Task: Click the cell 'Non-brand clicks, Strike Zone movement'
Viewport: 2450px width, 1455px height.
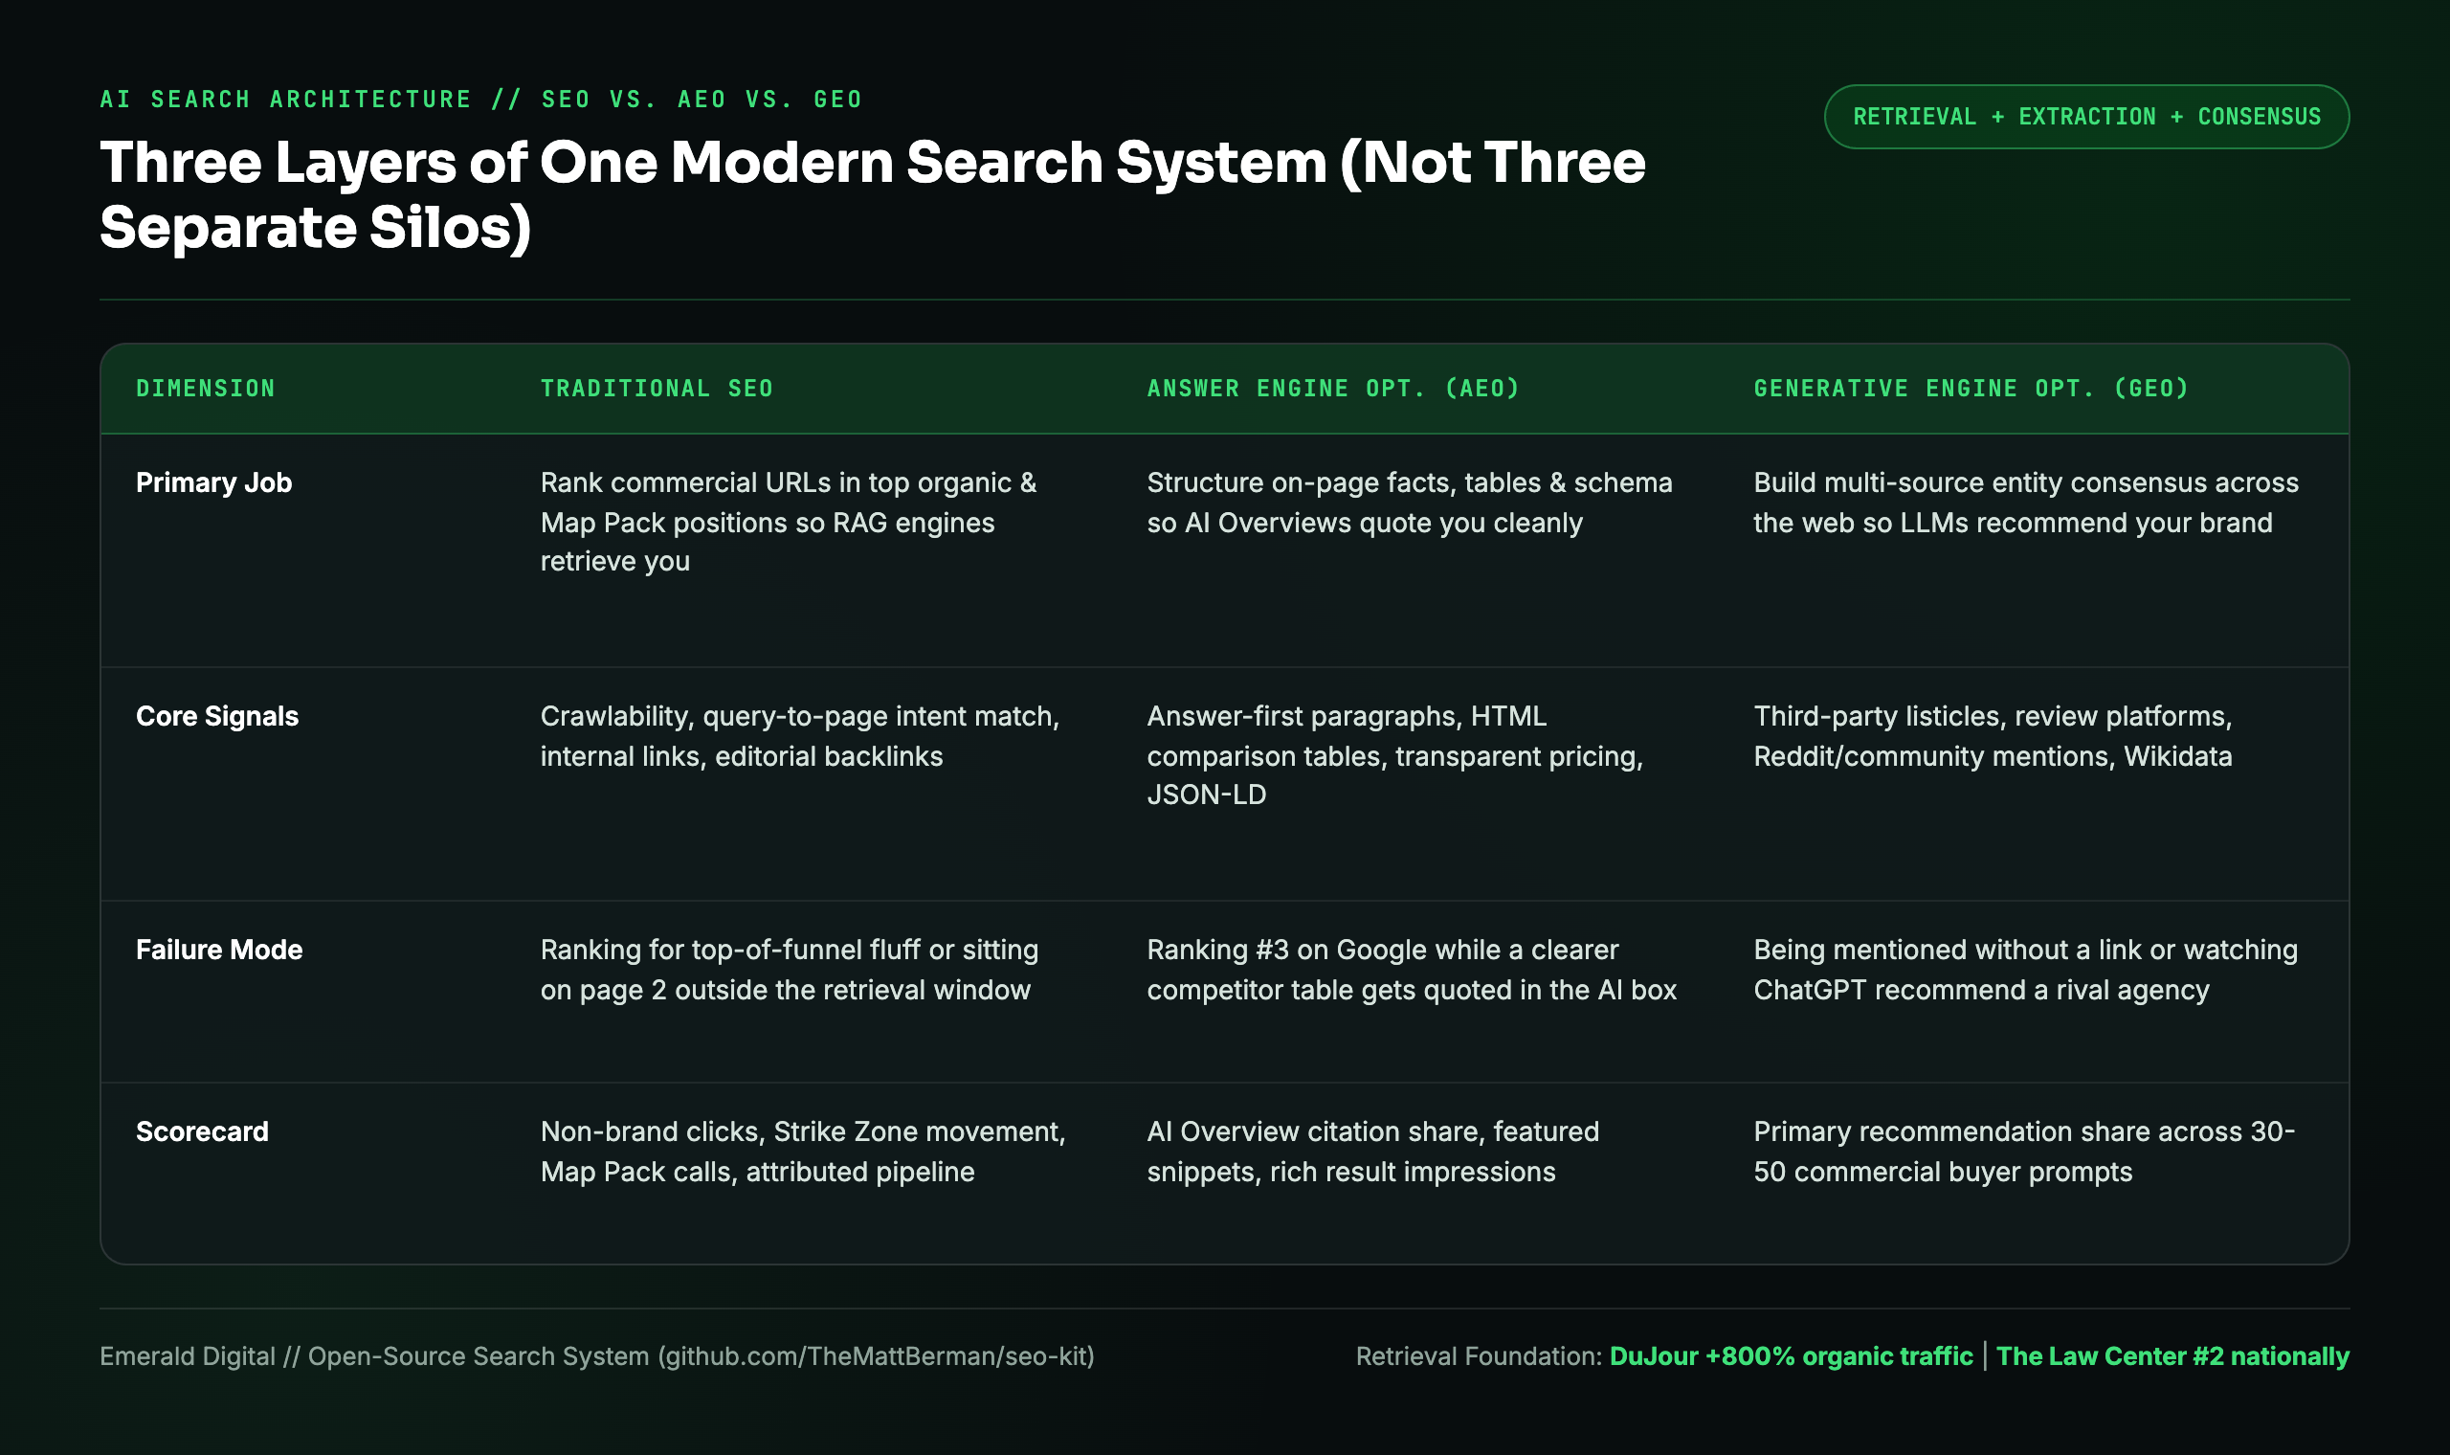Action: pos(803,1151)
